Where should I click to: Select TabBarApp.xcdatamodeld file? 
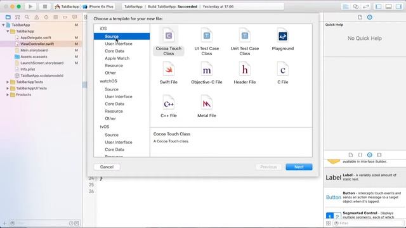click(x=42, y=75)
